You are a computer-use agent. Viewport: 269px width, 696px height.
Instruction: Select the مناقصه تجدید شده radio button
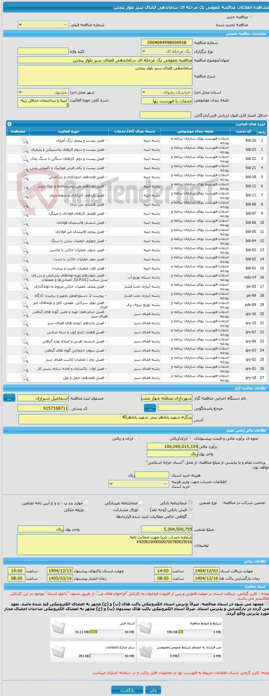coord(250,24)
